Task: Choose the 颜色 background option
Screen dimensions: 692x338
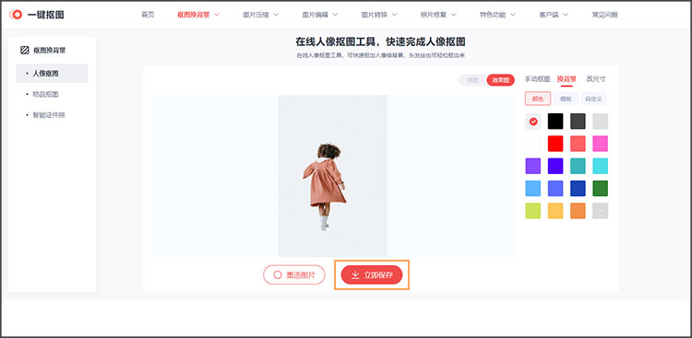Action: point(538,99)
